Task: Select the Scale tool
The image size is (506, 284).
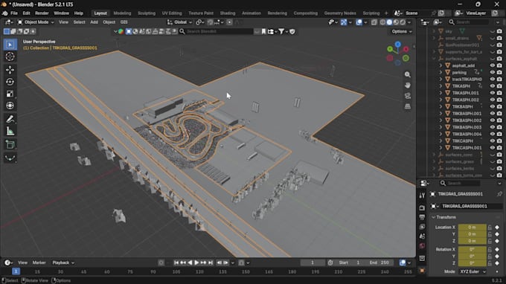Action: coord(10,94)
